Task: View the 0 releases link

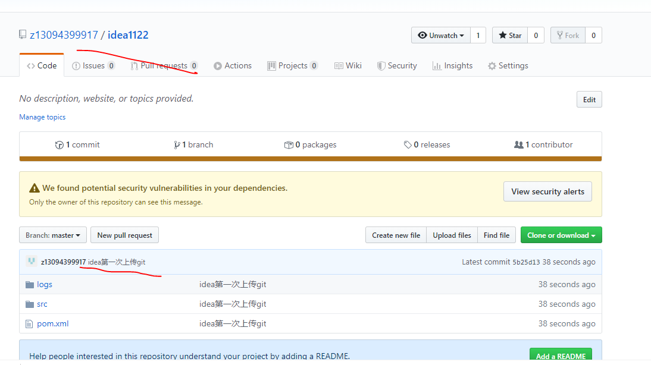Action: pyautogui.click(x=427, y=145)
